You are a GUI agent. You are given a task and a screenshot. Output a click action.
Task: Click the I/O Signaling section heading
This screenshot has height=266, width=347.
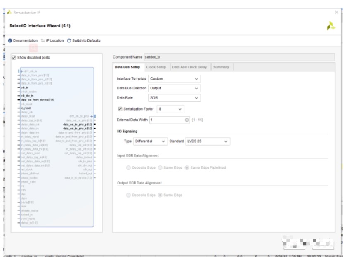click(x=127, y=131)
